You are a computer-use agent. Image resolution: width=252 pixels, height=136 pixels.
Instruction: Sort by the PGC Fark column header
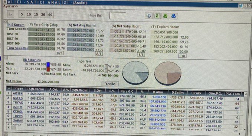(x=233, y=94)
